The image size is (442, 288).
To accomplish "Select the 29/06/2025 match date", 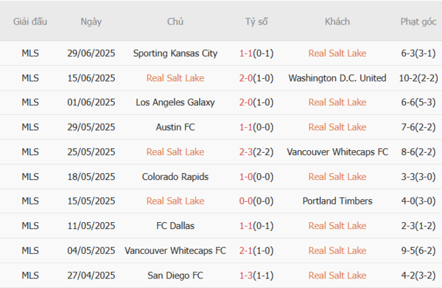I will pos(91,53).
